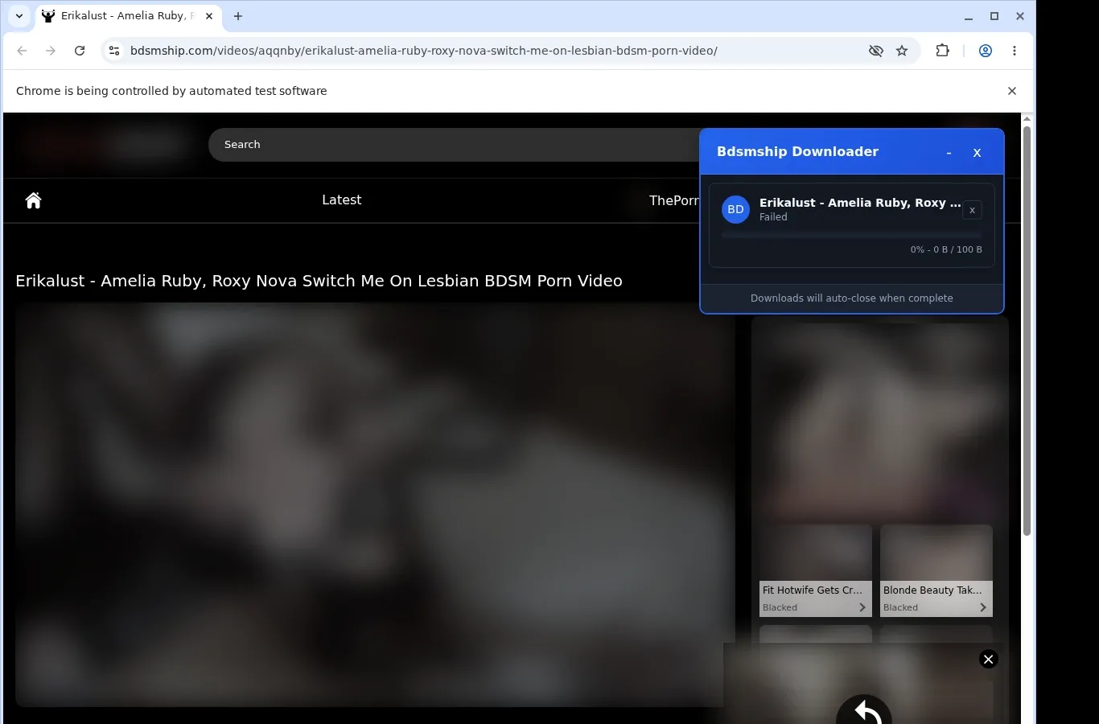1099x724 pixels.
Task: Click the address bar URL
Action: pos(424,51)
